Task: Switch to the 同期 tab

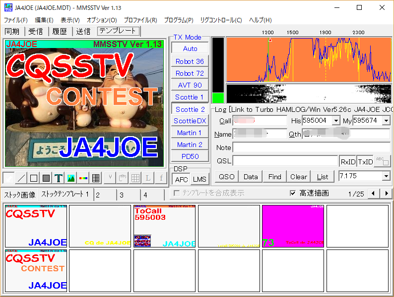Action: (12, 32)
